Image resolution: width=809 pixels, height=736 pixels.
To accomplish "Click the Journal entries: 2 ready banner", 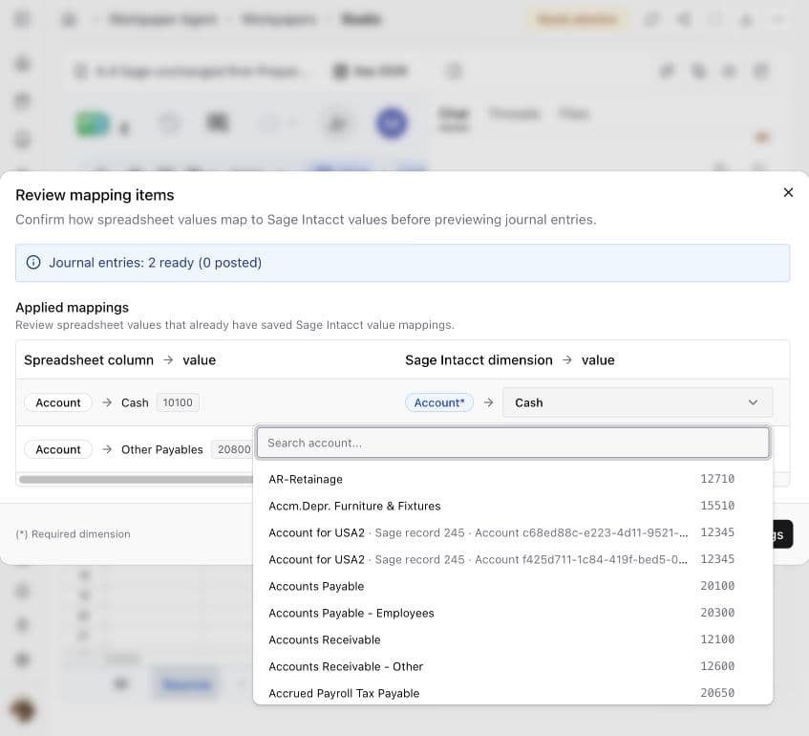I will tap(402, 263).
